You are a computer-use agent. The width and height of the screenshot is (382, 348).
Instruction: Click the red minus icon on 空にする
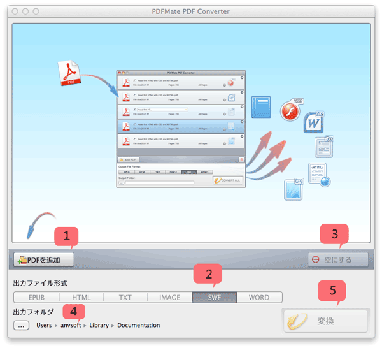pos(316,259)
